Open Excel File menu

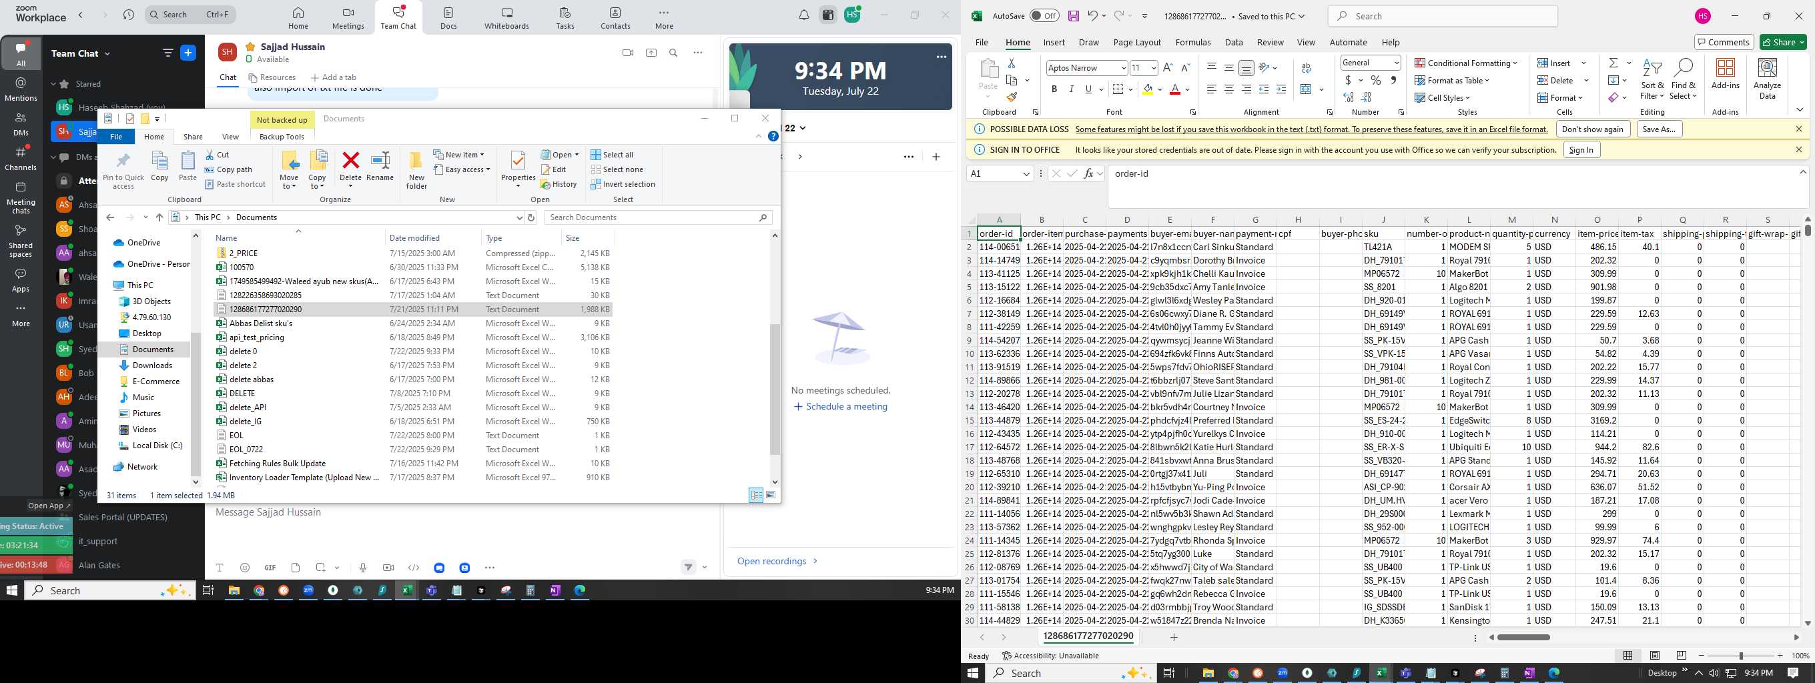pos(982,42)
